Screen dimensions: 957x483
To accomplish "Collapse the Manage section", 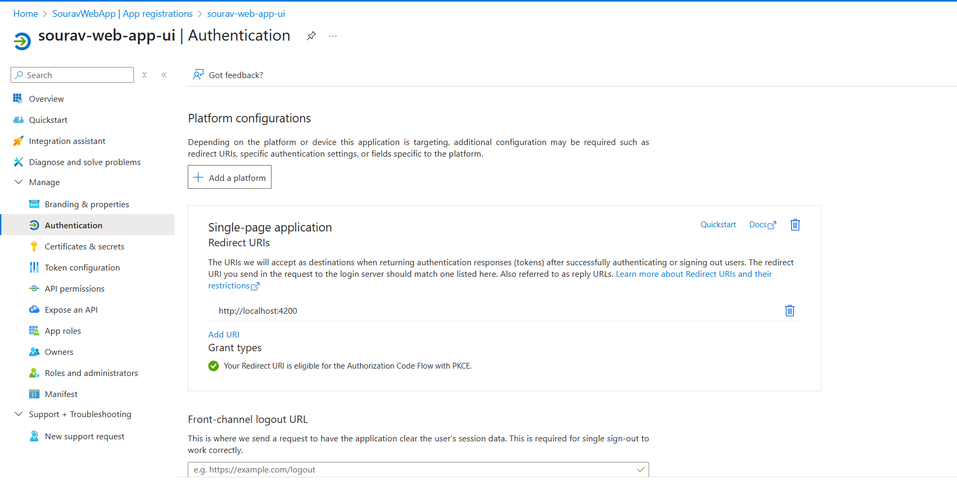I will coord(18,182).
